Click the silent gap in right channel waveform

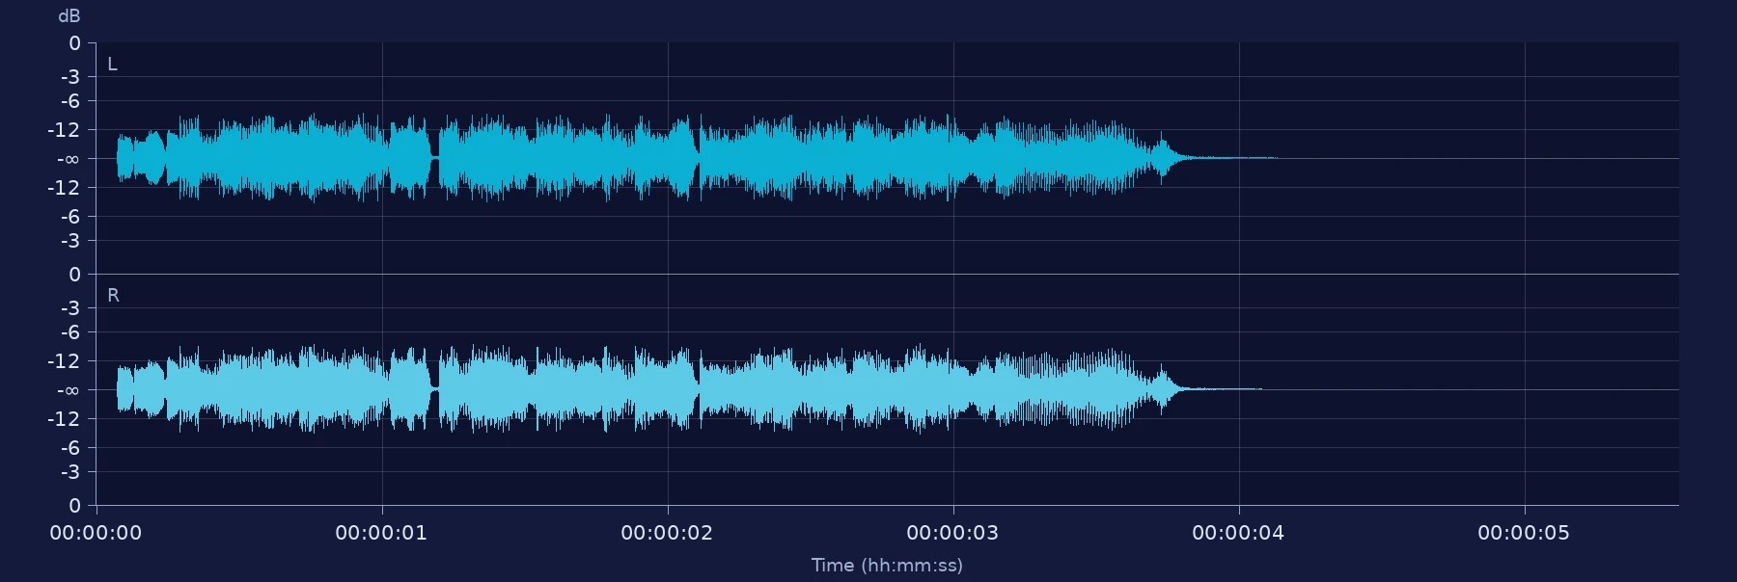tap(435, 387)
